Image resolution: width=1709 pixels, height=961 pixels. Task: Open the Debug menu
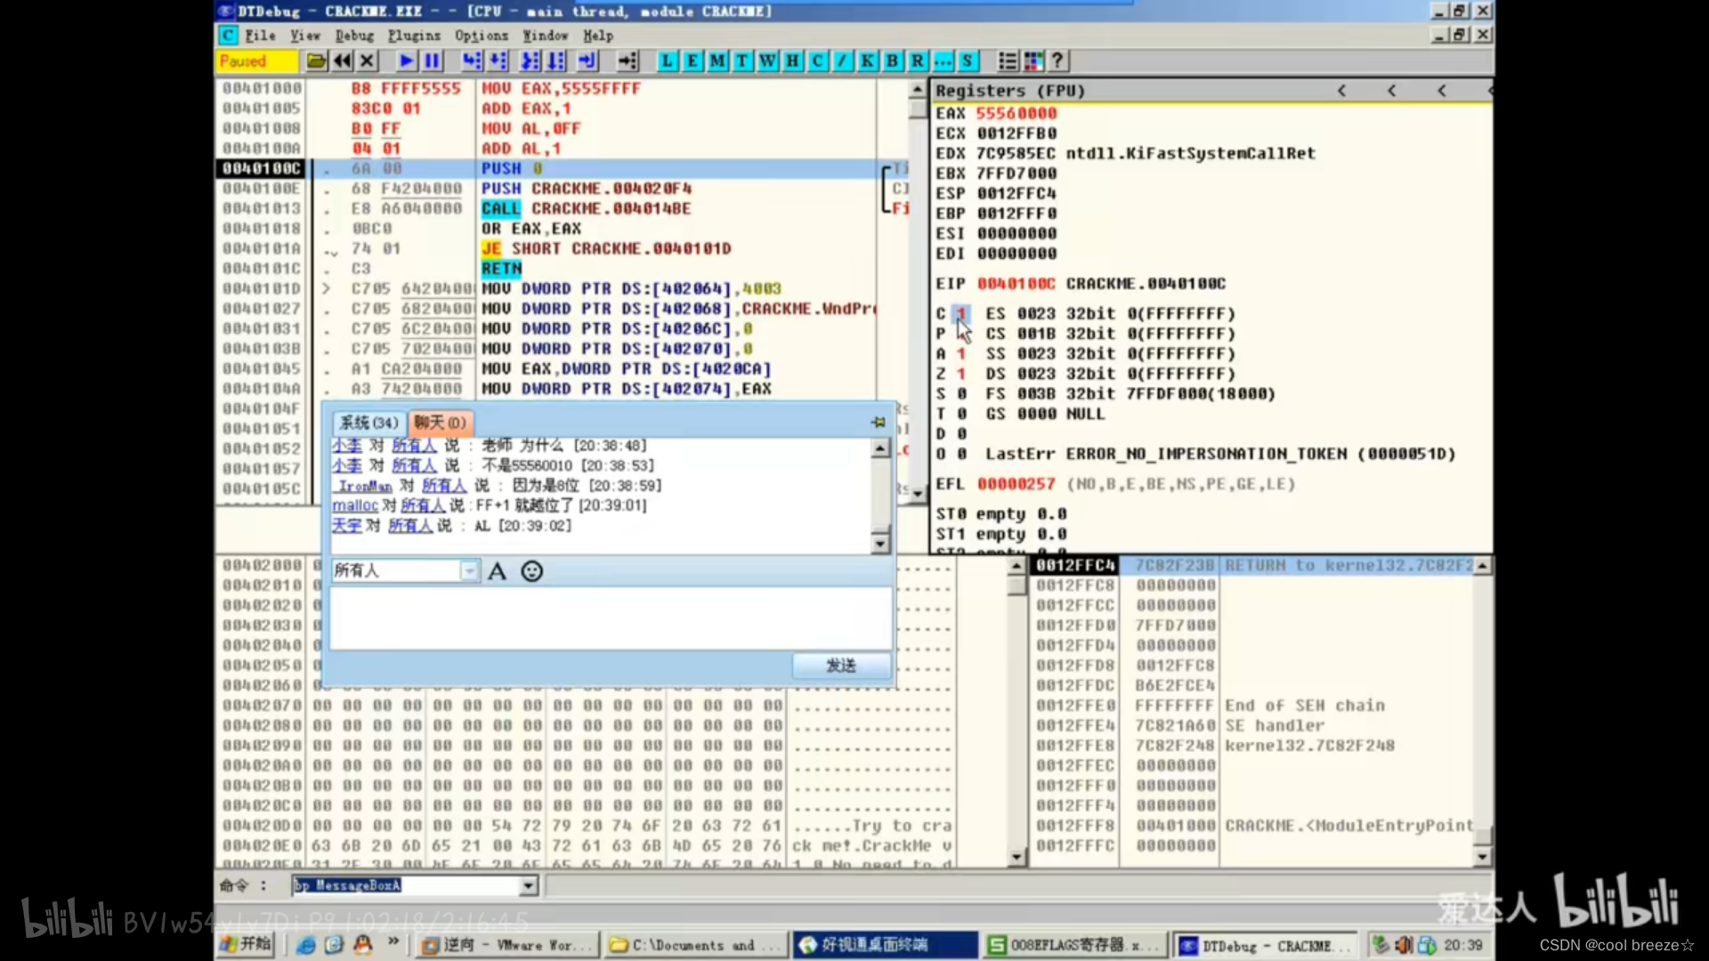[354, 36]
